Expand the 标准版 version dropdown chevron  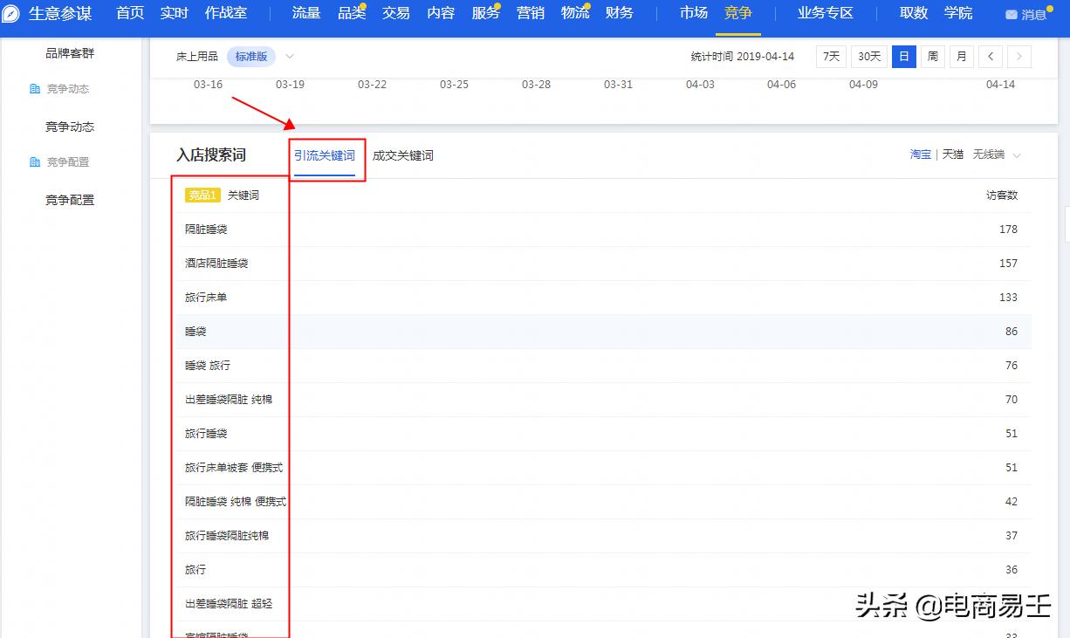[x=290, y=57]
